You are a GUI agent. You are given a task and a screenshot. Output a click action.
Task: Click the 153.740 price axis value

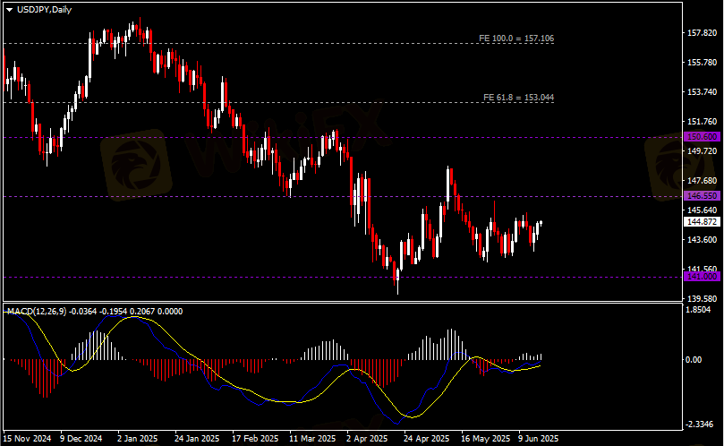tap(703, 92)
